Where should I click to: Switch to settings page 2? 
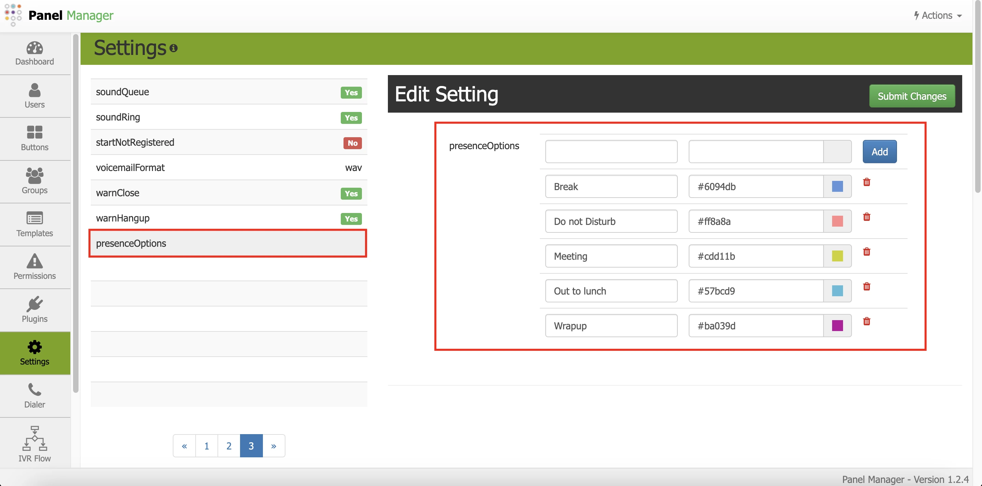pyautogui.click(x=229, y=446)
